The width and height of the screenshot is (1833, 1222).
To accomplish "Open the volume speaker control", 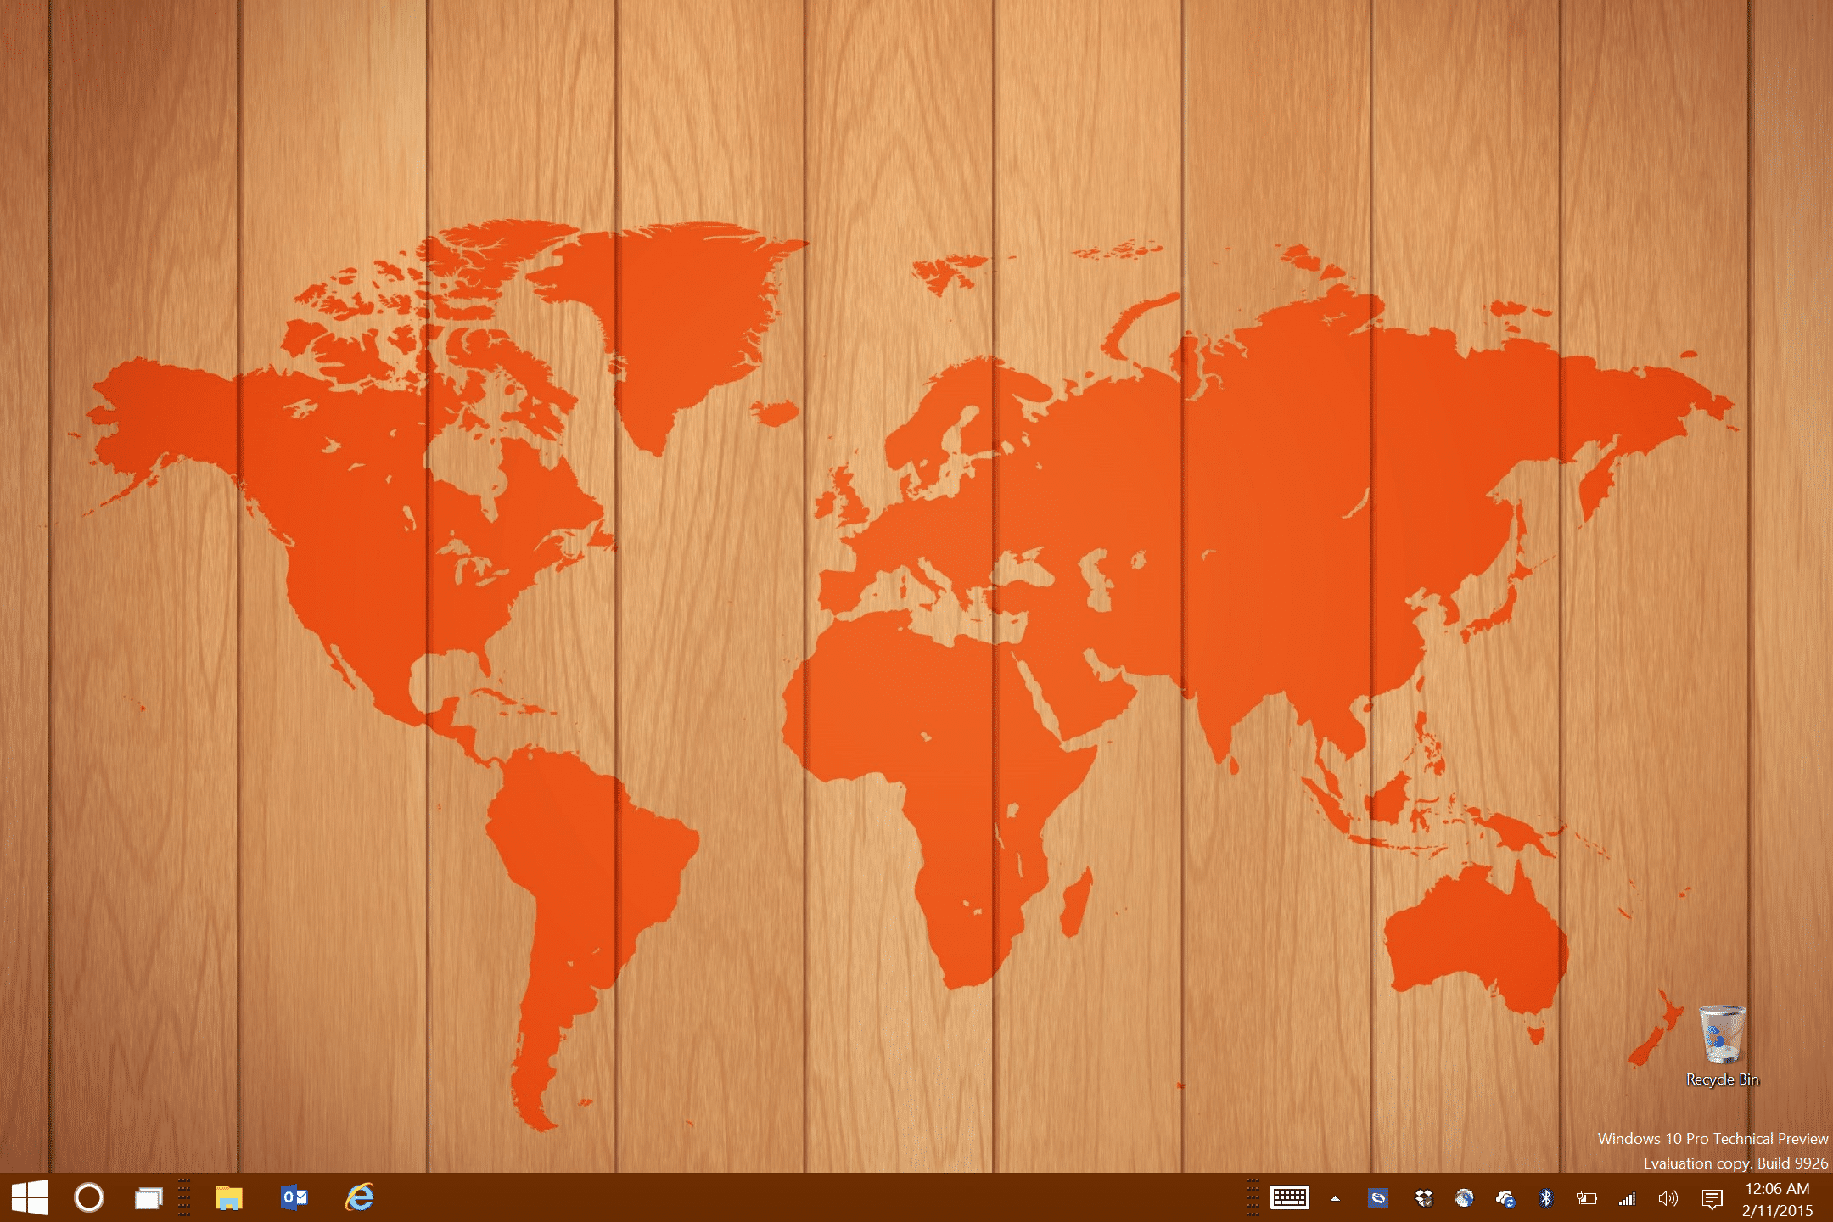I will tap(1668, 1198).
